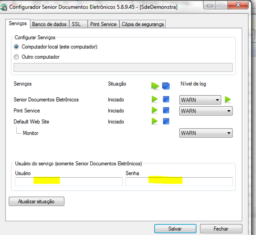The width and height of the screenshot is (256, 235).
Task: Go to the Cópia de segurança tab
Action: (x=143, y=24)
